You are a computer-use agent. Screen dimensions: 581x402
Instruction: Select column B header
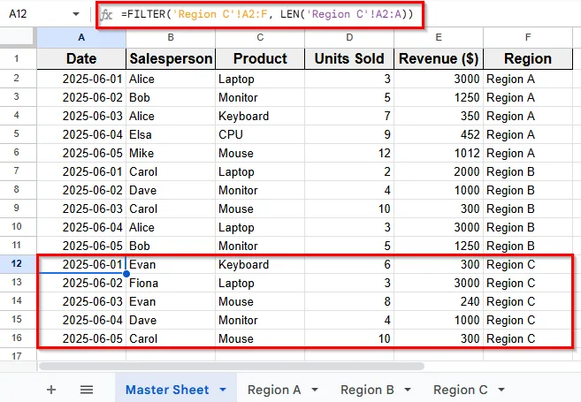(x=171, y=37)
